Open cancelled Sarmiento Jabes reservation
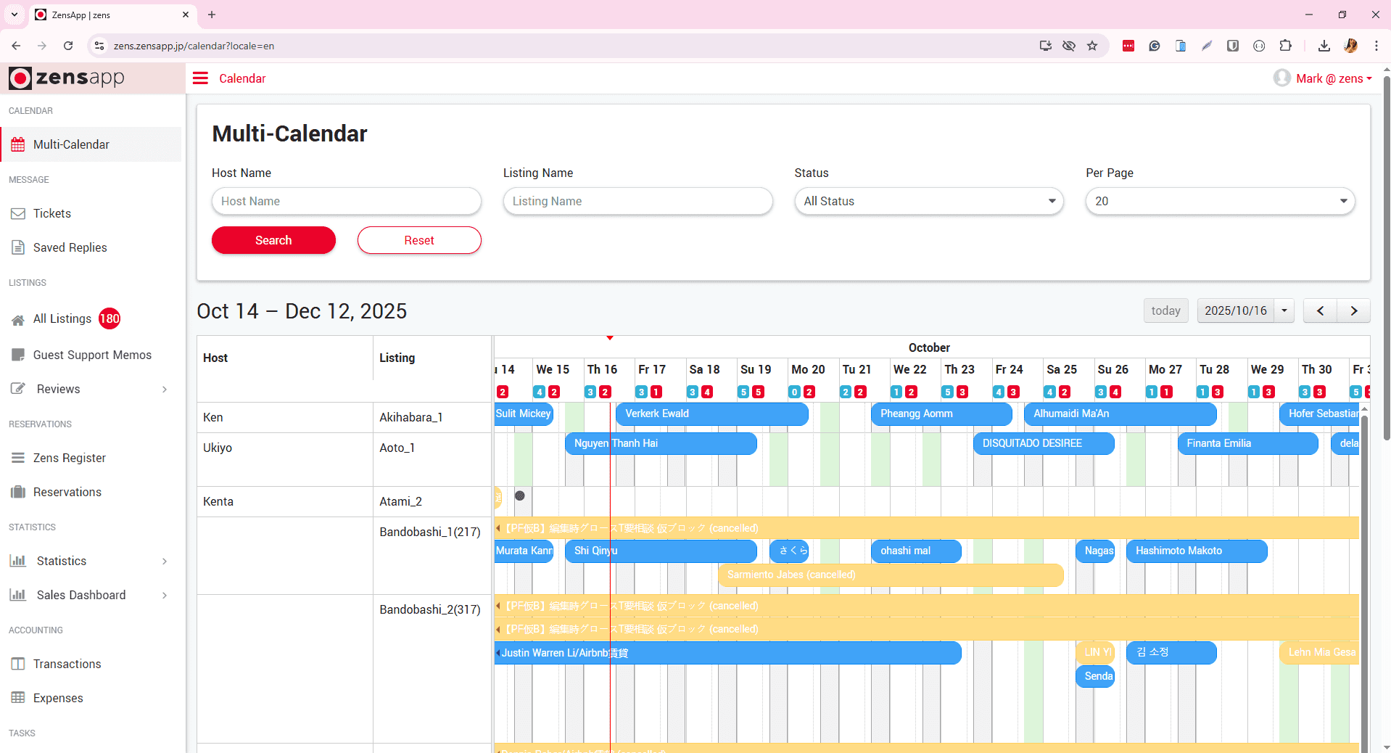Image resolution: width=1391 pixels, height=753 pixels. [x=891, y=575]
